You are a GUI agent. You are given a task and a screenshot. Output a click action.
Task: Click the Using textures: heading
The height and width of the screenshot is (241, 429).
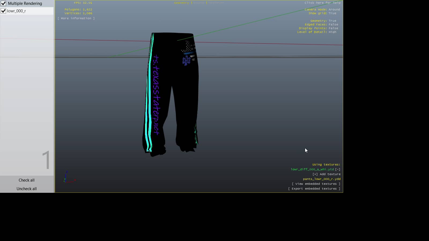click(x=326, y=164)
